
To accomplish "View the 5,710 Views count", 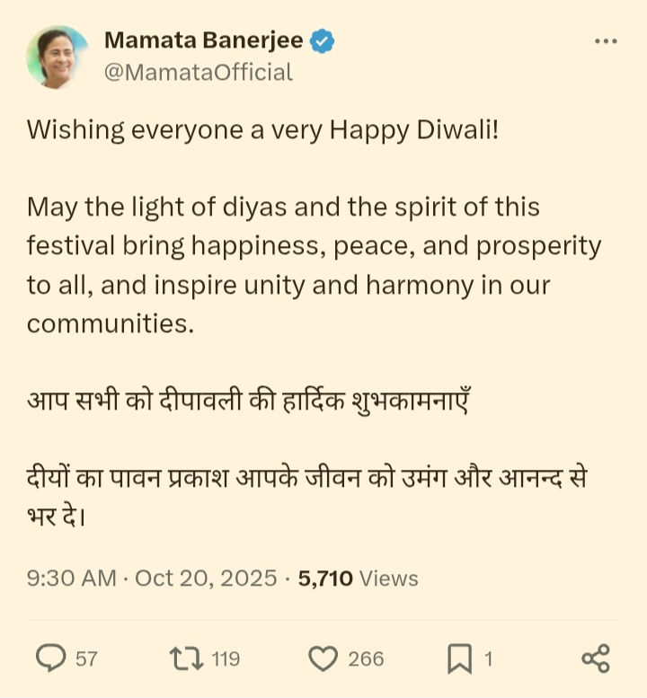I will click(358, 578).
